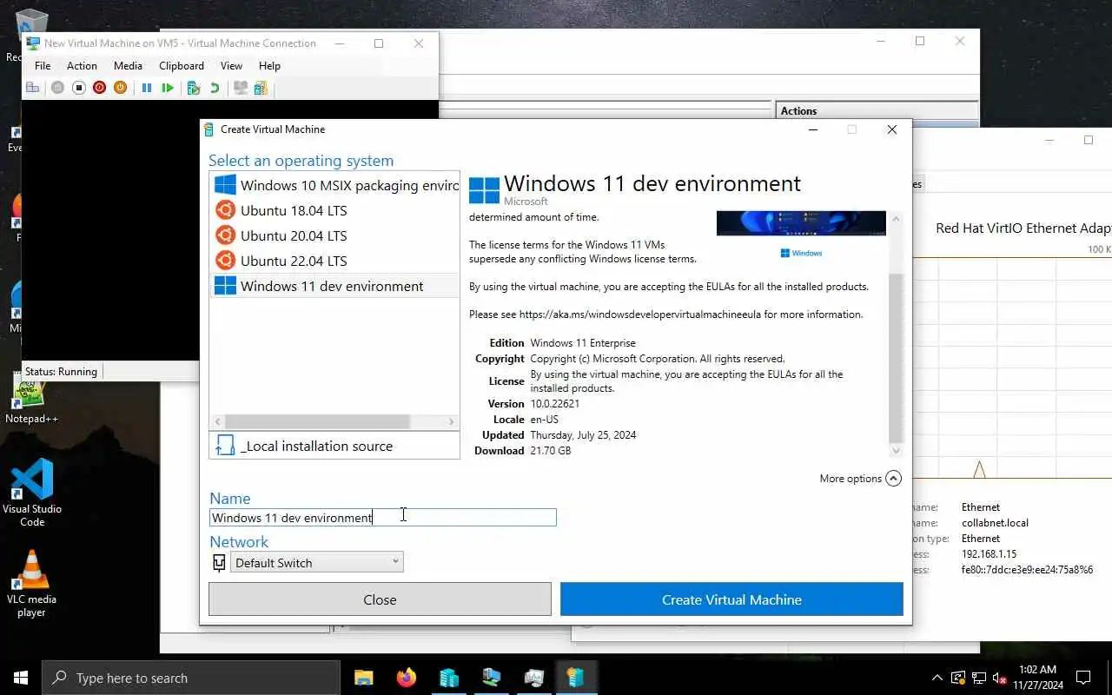
Task: Click the Actions pane header in Hyper-V Manager
Action: [875, 110]
